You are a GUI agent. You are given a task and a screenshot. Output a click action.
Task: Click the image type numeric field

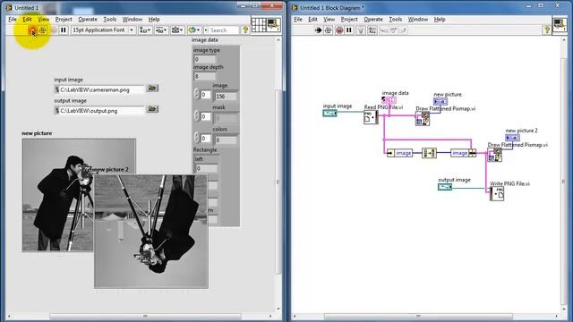pos(205,59)
